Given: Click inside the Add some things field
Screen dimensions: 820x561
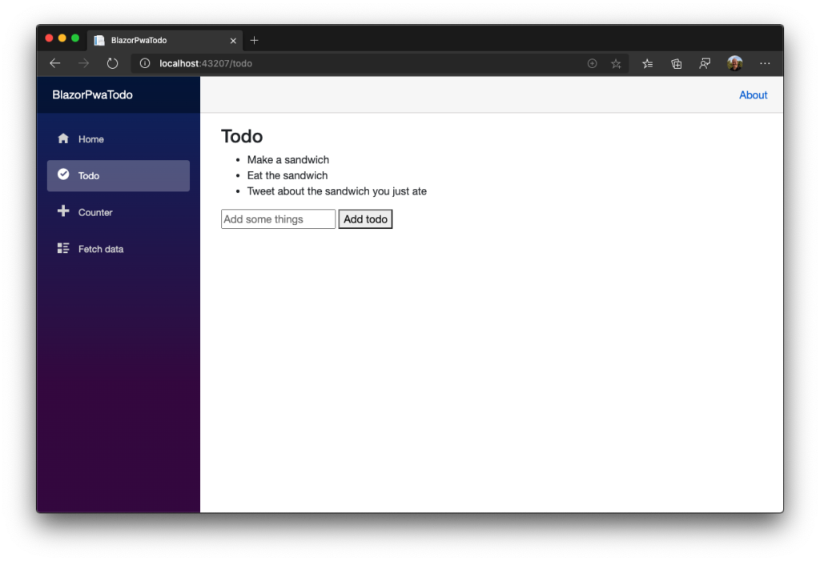Looking at the screenshot, I should click(278, 218).
